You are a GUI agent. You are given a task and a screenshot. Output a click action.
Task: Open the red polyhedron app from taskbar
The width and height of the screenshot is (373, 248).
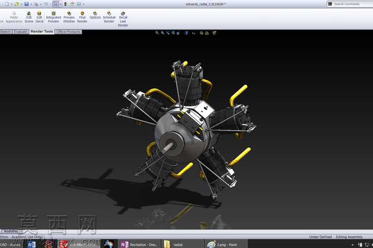click(x=49, y=244)
